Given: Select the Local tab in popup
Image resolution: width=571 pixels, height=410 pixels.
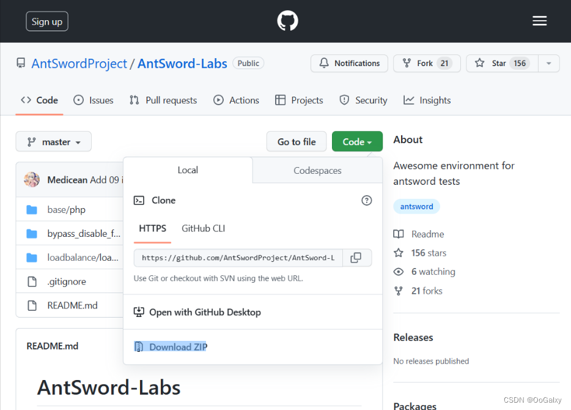Looking at the screenshot, I should pyautogui.click(x=188, y=170).
